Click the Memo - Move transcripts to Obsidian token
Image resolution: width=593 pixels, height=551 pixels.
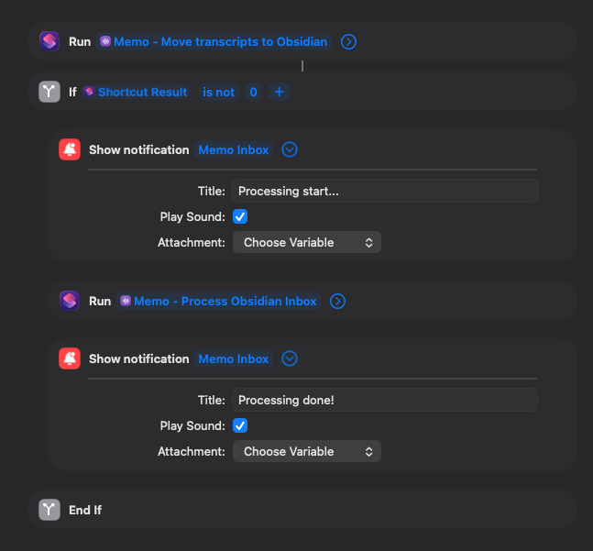[214, 41]
